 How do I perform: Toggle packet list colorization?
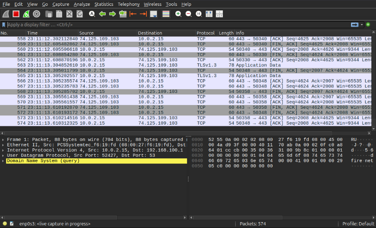166,14
